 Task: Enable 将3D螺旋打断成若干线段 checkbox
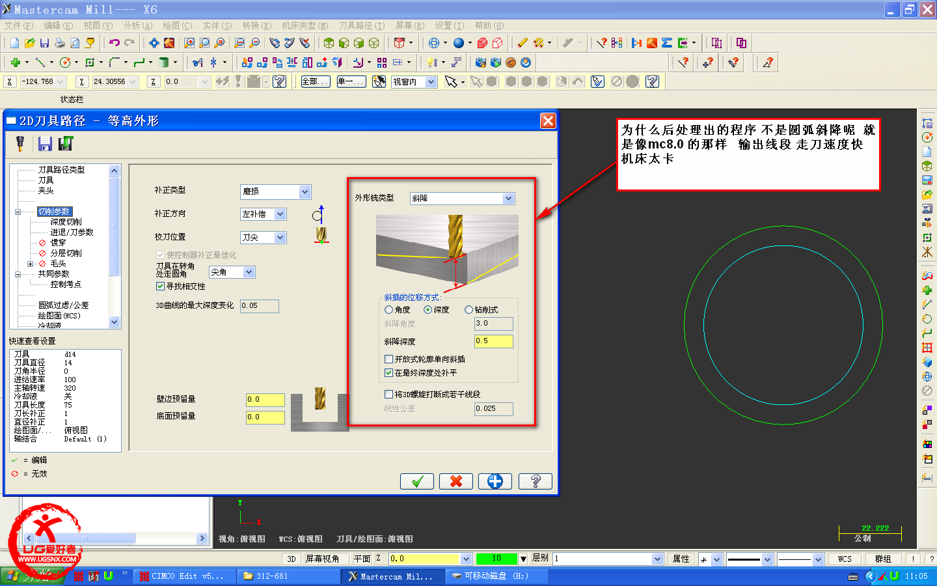click(x=388, y=395)
